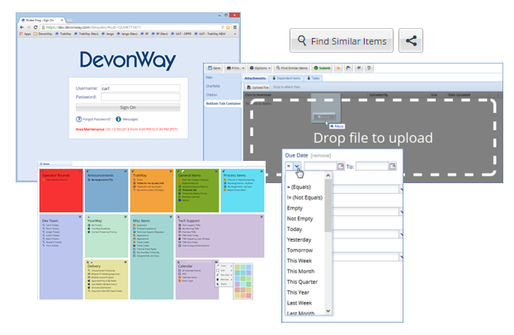
Task: Select the Bottom Tab Container side tab
Action: click(x=223, y=104)
